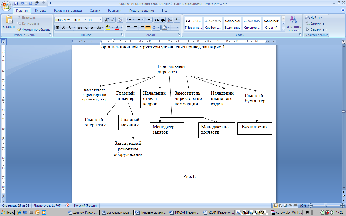Open the line spacing dropdown
This screenshot has height=216, width=346.
pos(156,28)
